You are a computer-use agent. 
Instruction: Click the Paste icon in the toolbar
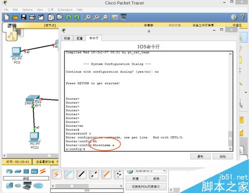60,17
